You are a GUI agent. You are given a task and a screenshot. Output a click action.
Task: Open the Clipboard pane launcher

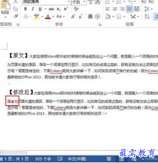18,25
